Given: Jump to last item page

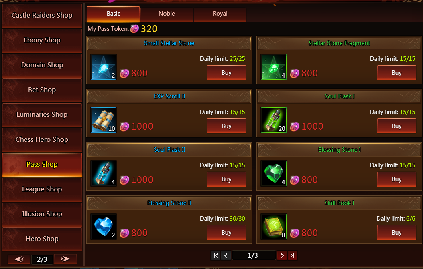Looking at the screenshot, I should click(x=293, y=255).
